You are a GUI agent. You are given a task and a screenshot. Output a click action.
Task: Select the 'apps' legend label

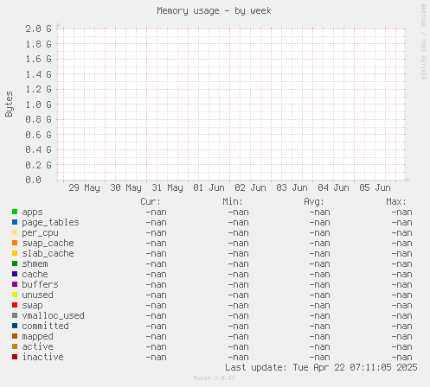tap(32, 213)
